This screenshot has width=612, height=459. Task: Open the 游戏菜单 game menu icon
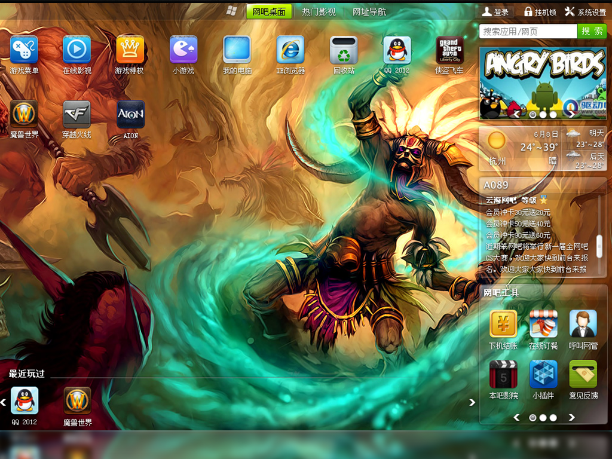tap(24, 50)
